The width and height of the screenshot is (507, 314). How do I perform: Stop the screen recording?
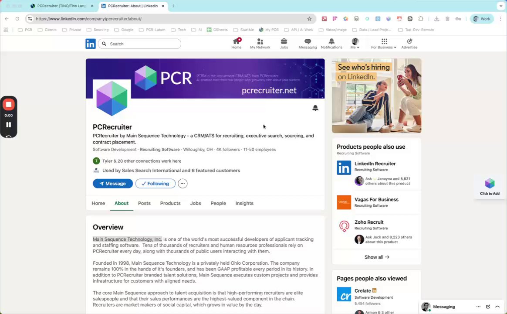coord(9,105)
